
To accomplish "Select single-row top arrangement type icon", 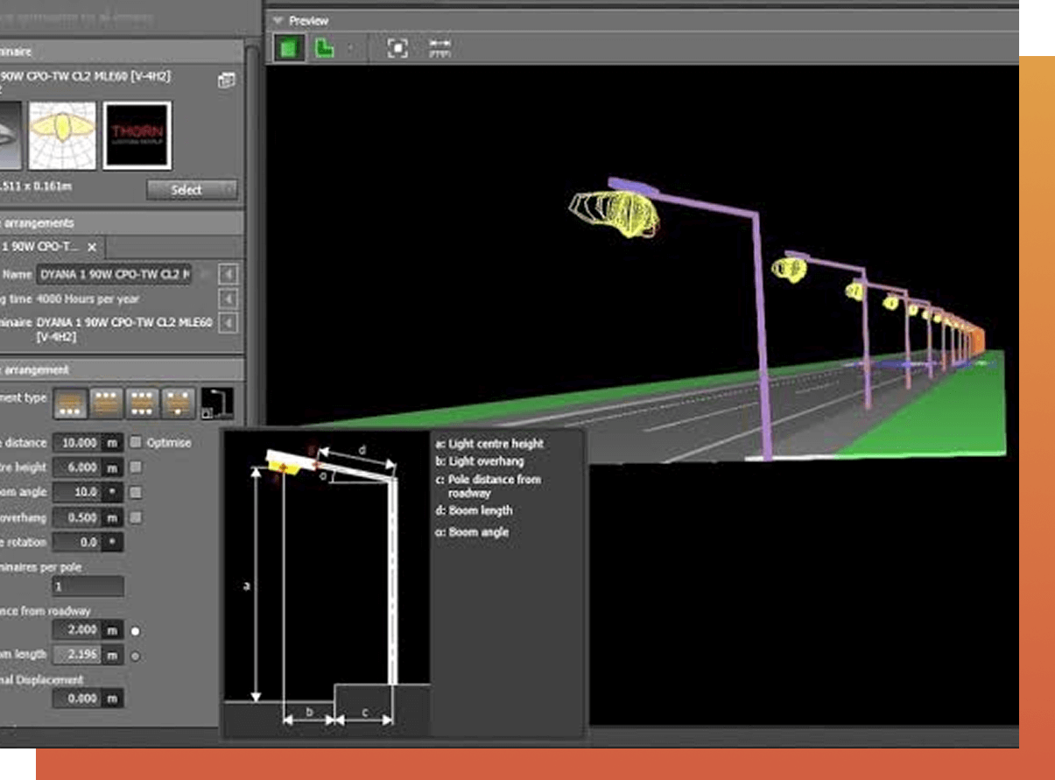I will [106, 403].
